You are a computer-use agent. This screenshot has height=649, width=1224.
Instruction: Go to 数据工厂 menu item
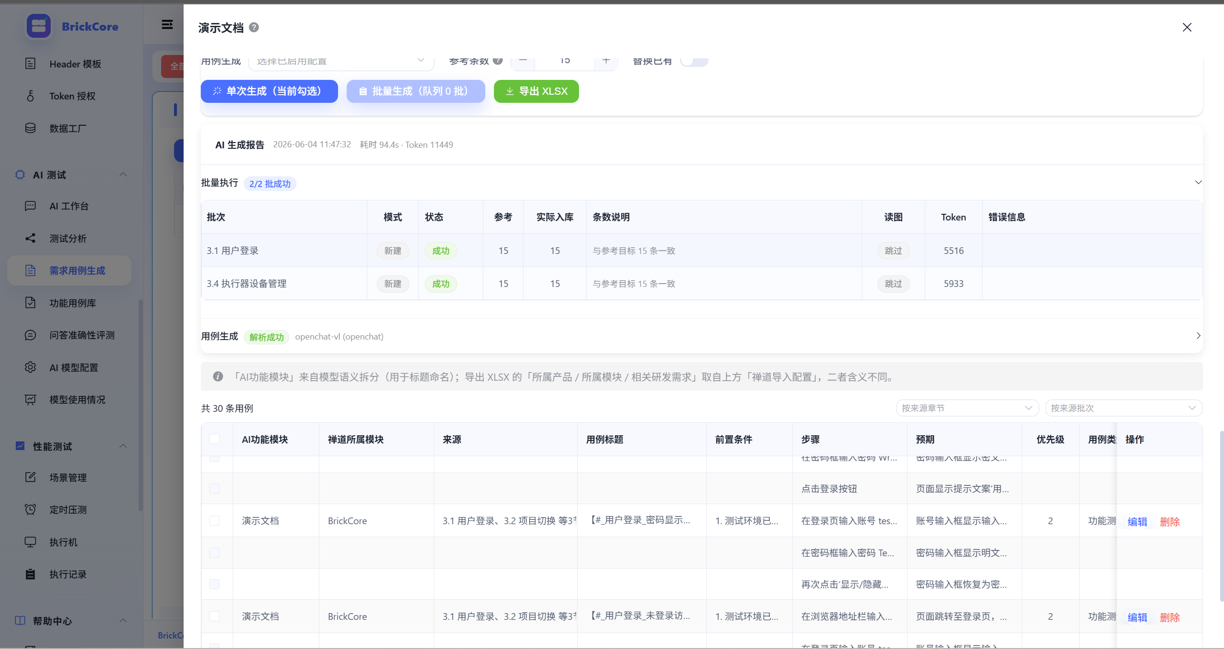click(69, 128)
